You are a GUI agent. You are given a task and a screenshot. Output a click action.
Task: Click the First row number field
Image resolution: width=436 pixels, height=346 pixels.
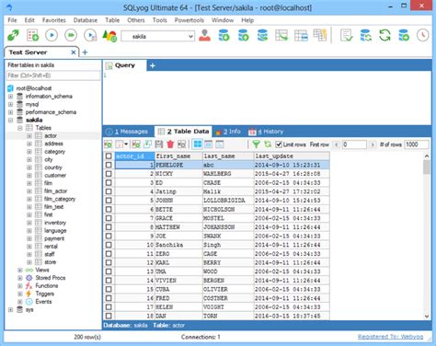[354, 144]
